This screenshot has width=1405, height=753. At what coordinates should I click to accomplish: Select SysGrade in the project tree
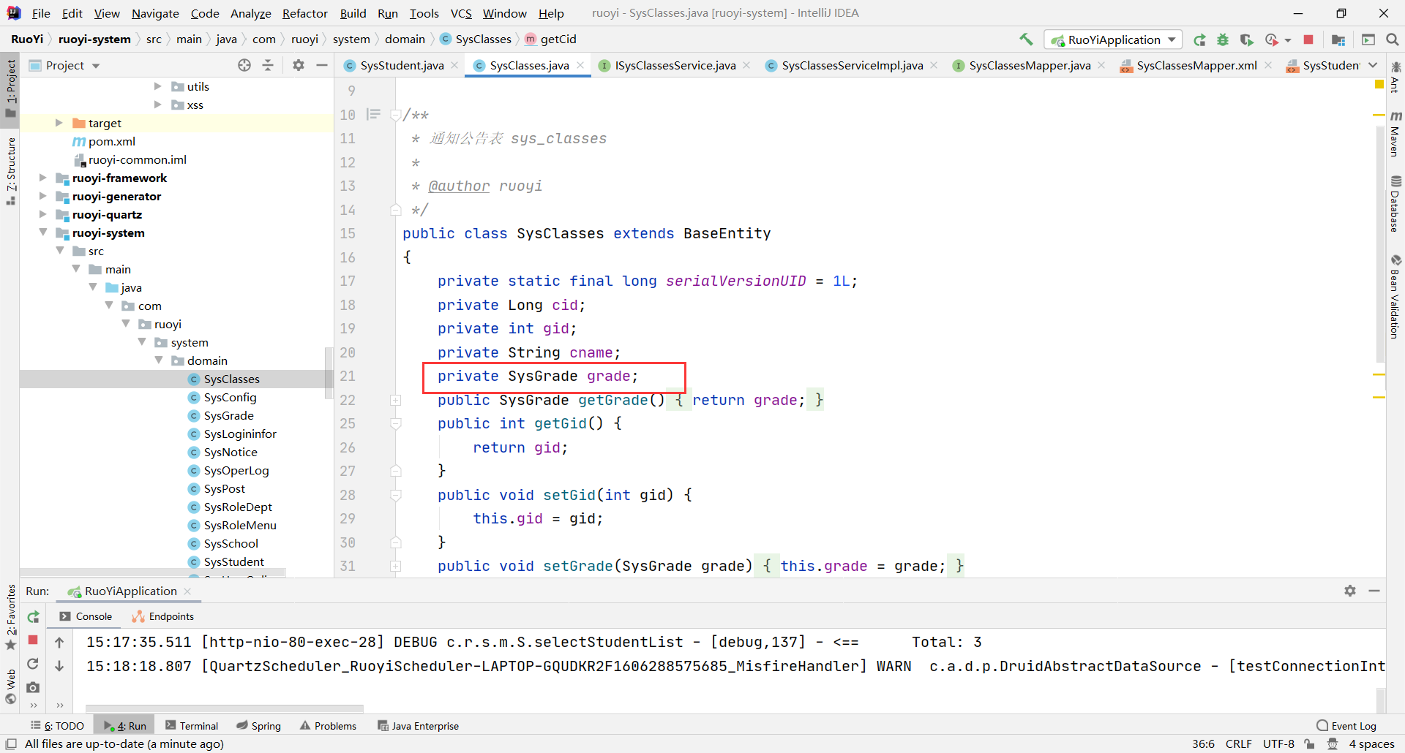click(x=228, y=415)
